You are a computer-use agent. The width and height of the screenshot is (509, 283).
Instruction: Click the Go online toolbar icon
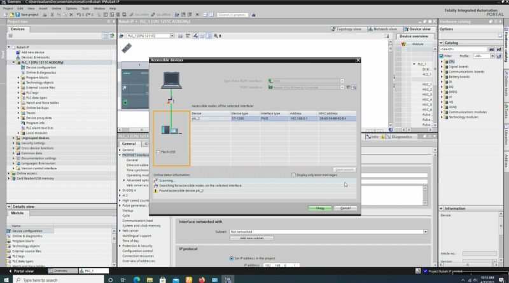pos(132,15)
